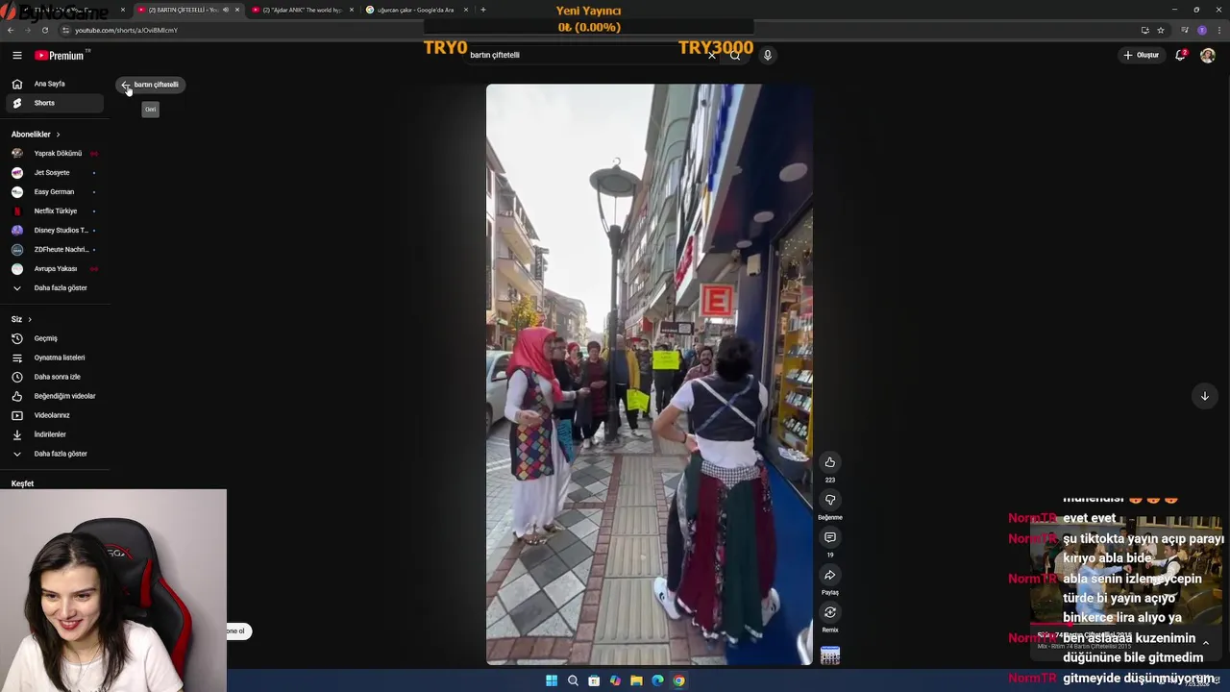Open Avrupa Yakası channel
The height and width of the screenshot is (692, 1230).
click(x=54, y=269)
